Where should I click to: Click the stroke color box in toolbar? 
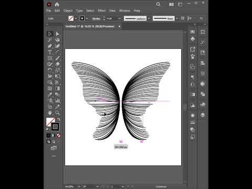tap(55, 127)
